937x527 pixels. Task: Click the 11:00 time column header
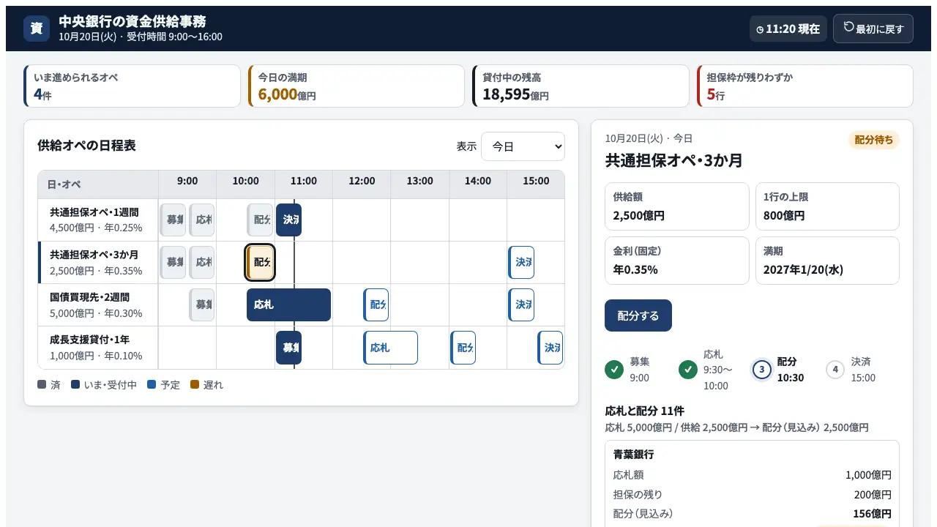(x=304, y=184)
